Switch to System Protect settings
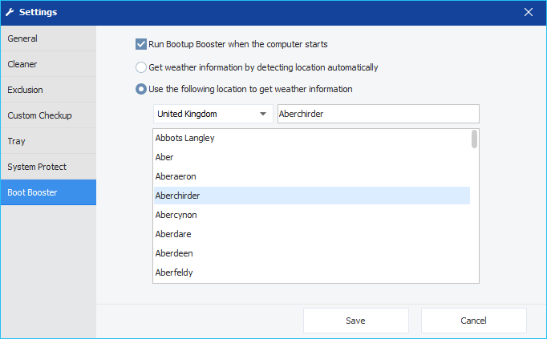Screen dimensions: 547x339 pyautogui.click(x=48, y=167)
